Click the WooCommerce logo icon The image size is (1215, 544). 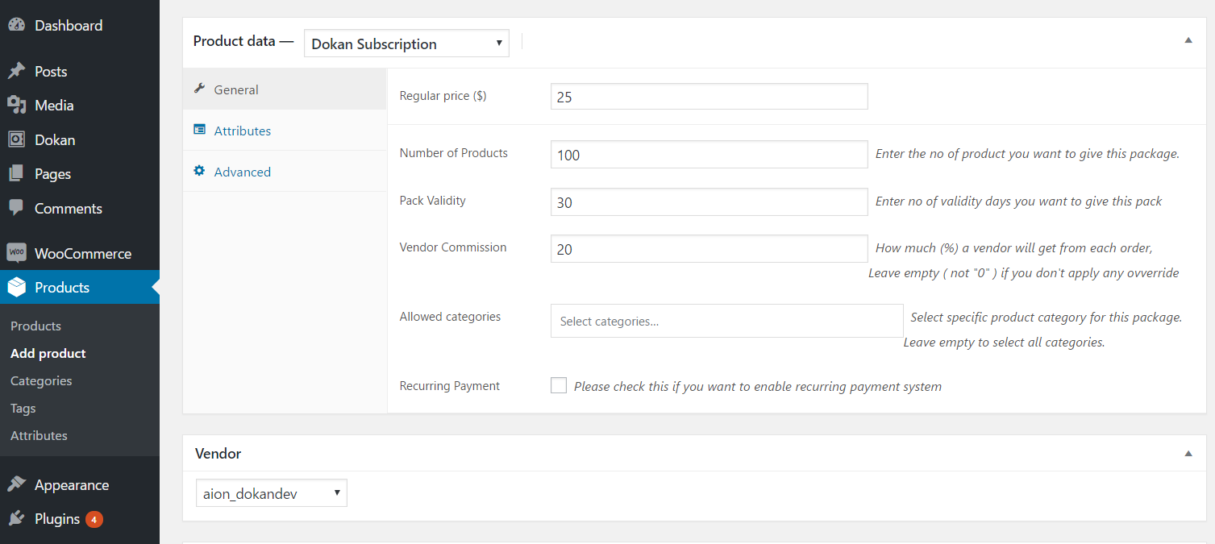16,253
